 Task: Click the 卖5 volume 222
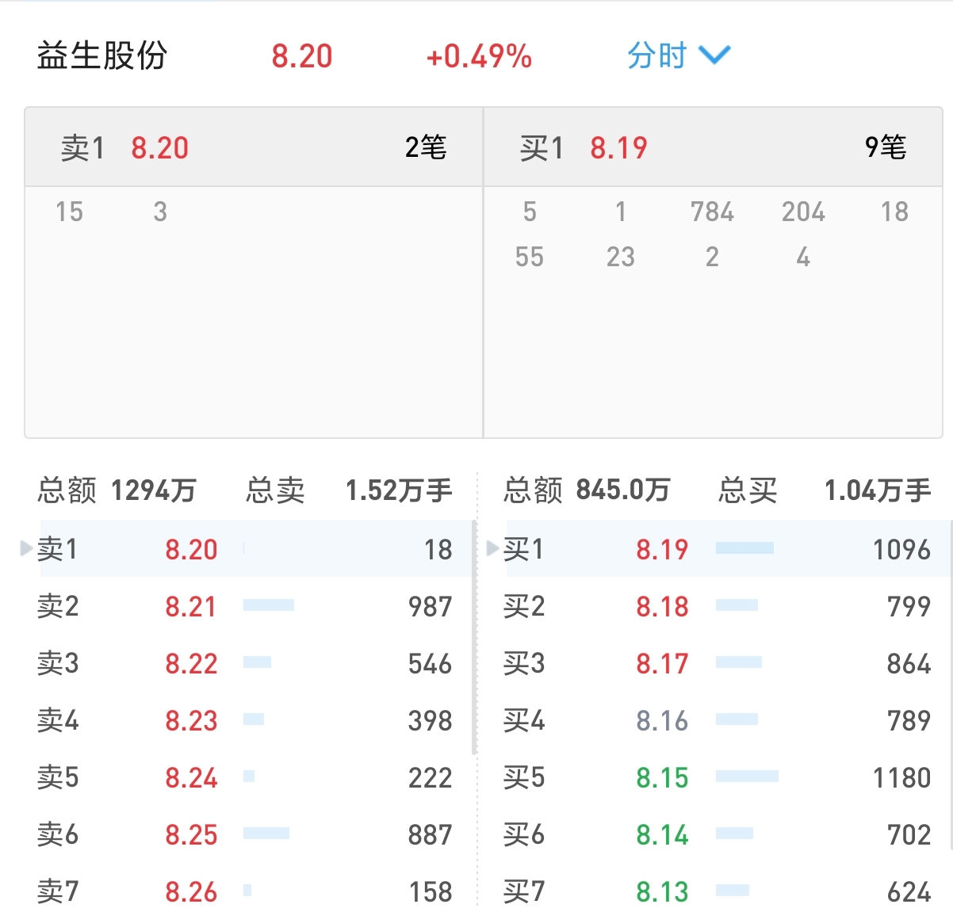pyautogui.click(x=430, y=777)
